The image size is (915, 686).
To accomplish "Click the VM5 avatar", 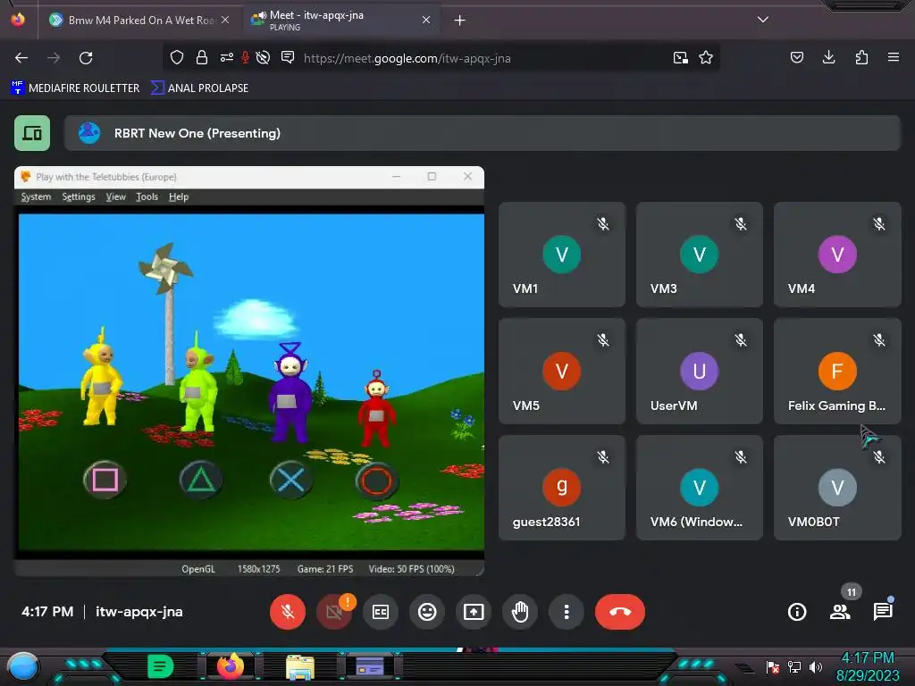I will click(562, 371).
